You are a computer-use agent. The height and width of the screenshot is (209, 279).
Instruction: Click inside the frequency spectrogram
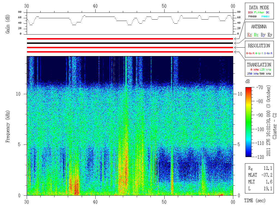pos(130,126)
